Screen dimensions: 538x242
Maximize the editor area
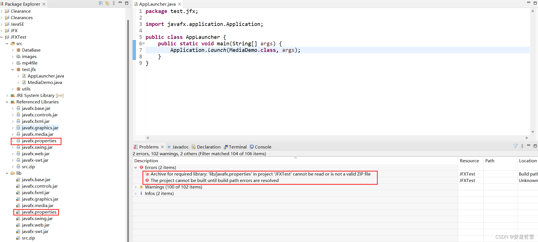(535, 3)
